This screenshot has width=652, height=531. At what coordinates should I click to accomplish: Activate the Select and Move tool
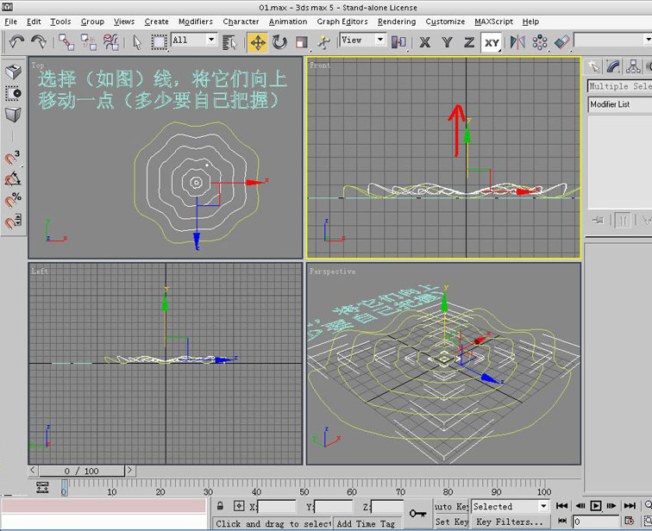[x=258, y=42]
